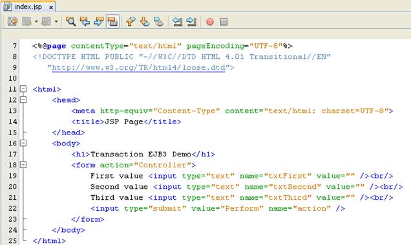Click line number 25 in the gutter

pos(12,241)
